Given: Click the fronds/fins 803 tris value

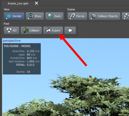Looking at the screenshot, I should click(x=32, y=58).
